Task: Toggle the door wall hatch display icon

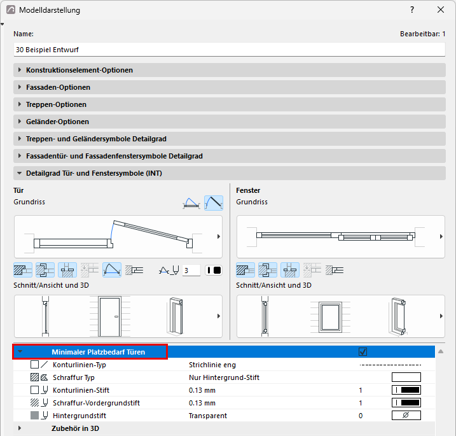Action: (x=23, y=270)
